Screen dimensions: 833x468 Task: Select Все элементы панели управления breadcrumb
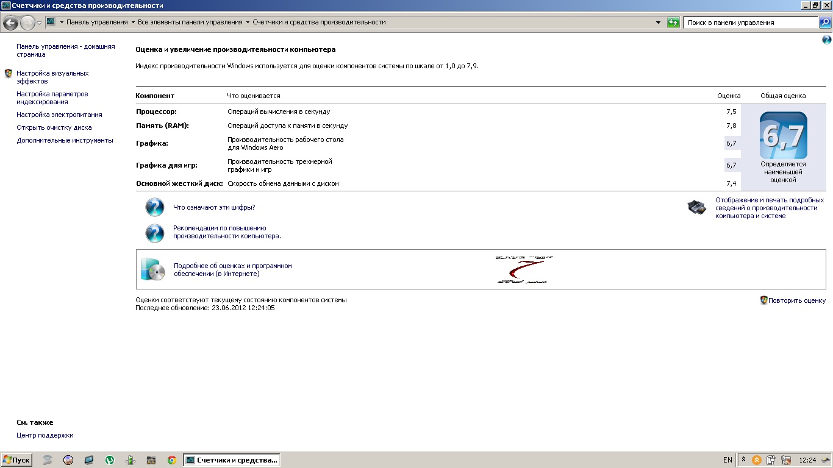click(190, 22)
